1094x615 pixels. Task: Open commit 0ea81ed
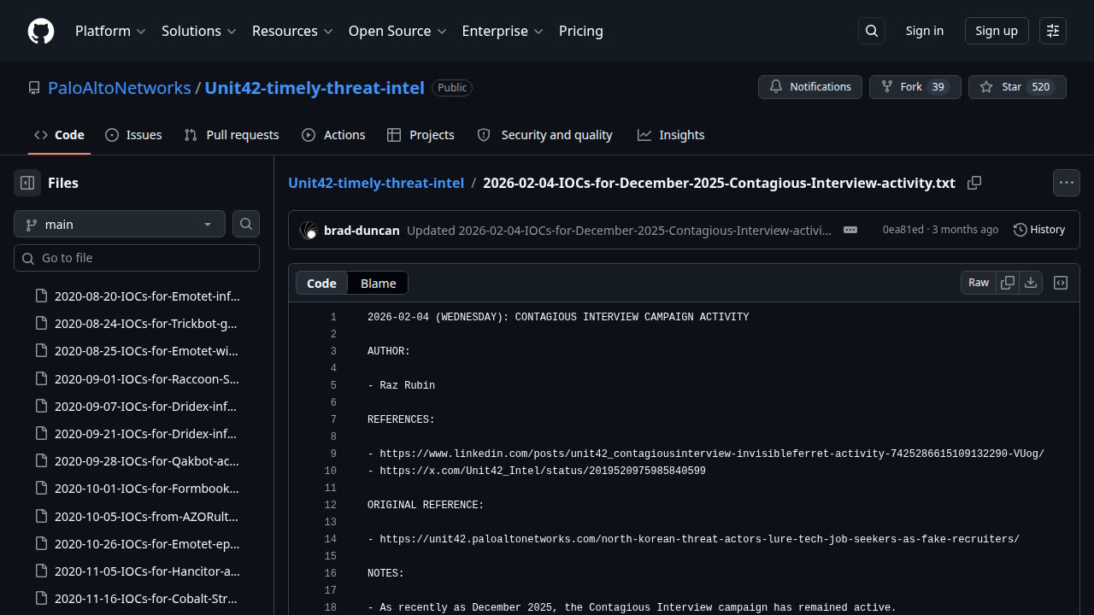point(903,230)
